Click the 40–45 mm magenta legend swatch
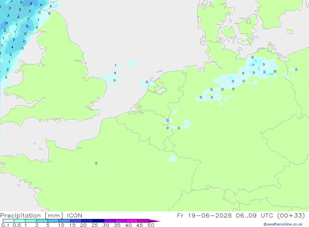 coord(132,221)
